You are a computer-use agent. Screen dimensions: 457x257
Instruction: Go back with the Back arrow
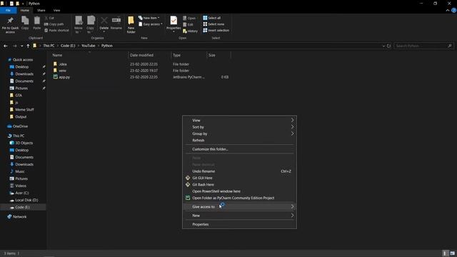[6, 46]
